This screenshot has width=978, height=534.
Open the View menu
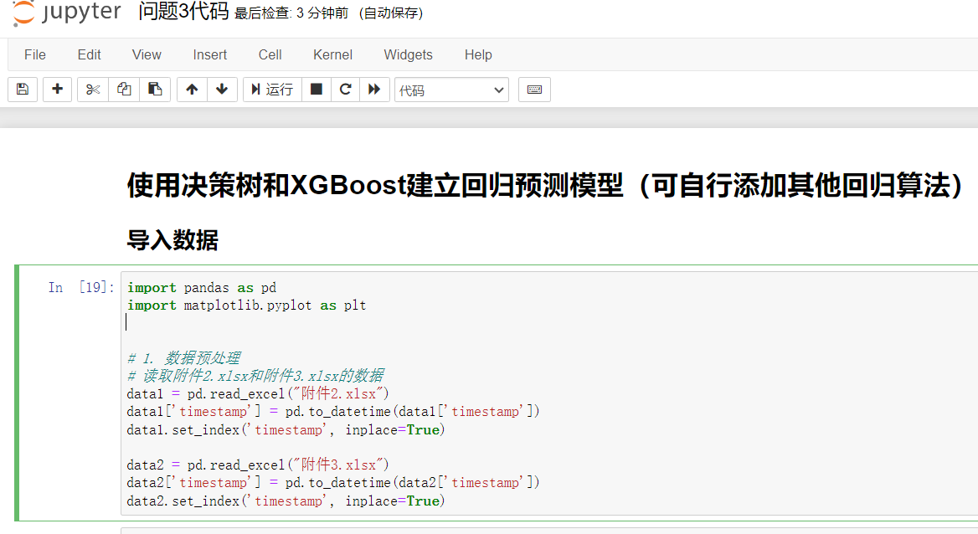(147, 55)
